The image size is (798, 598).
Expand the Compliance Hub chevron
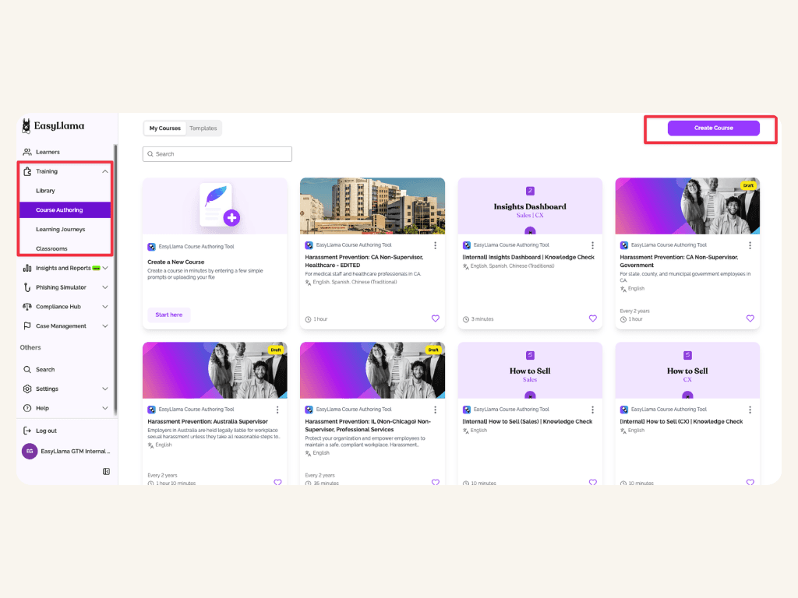[105, 307]
